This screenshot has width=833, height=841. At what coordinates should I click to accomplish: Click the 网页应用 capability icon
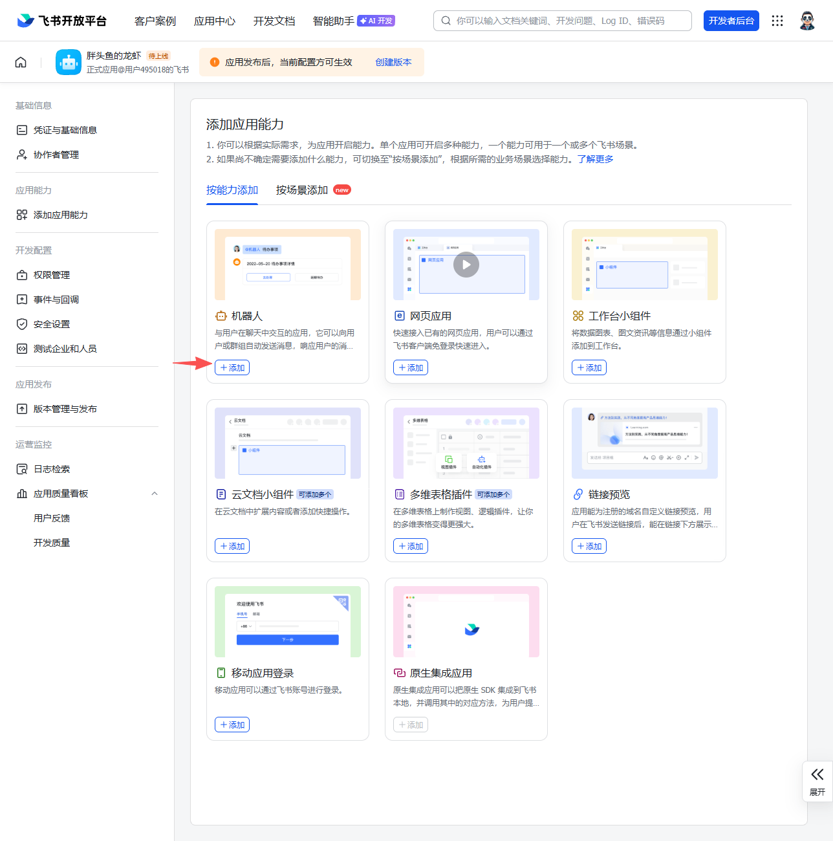(x=400, y=316)
